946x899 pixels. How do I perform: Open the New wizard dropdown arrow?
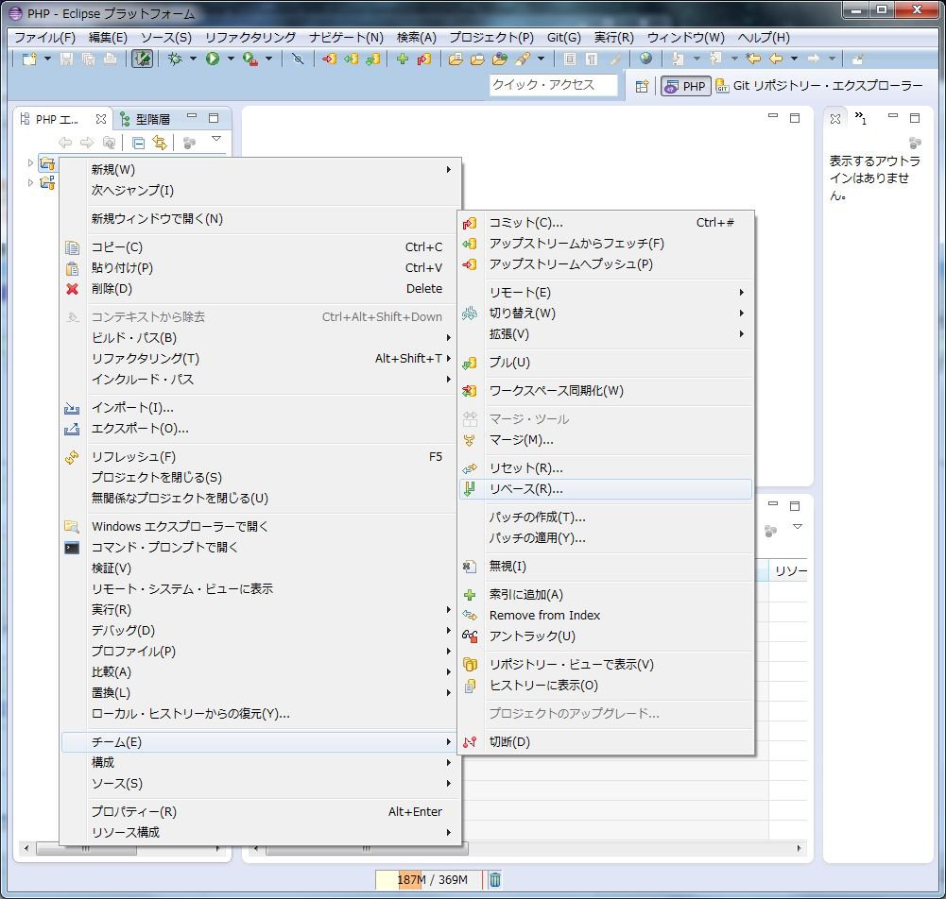47,59
